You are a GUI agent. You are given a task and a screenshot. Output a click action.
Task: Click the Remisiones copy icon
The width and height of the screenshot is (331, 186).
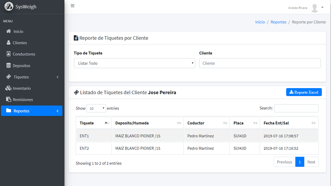pos(8,99)
